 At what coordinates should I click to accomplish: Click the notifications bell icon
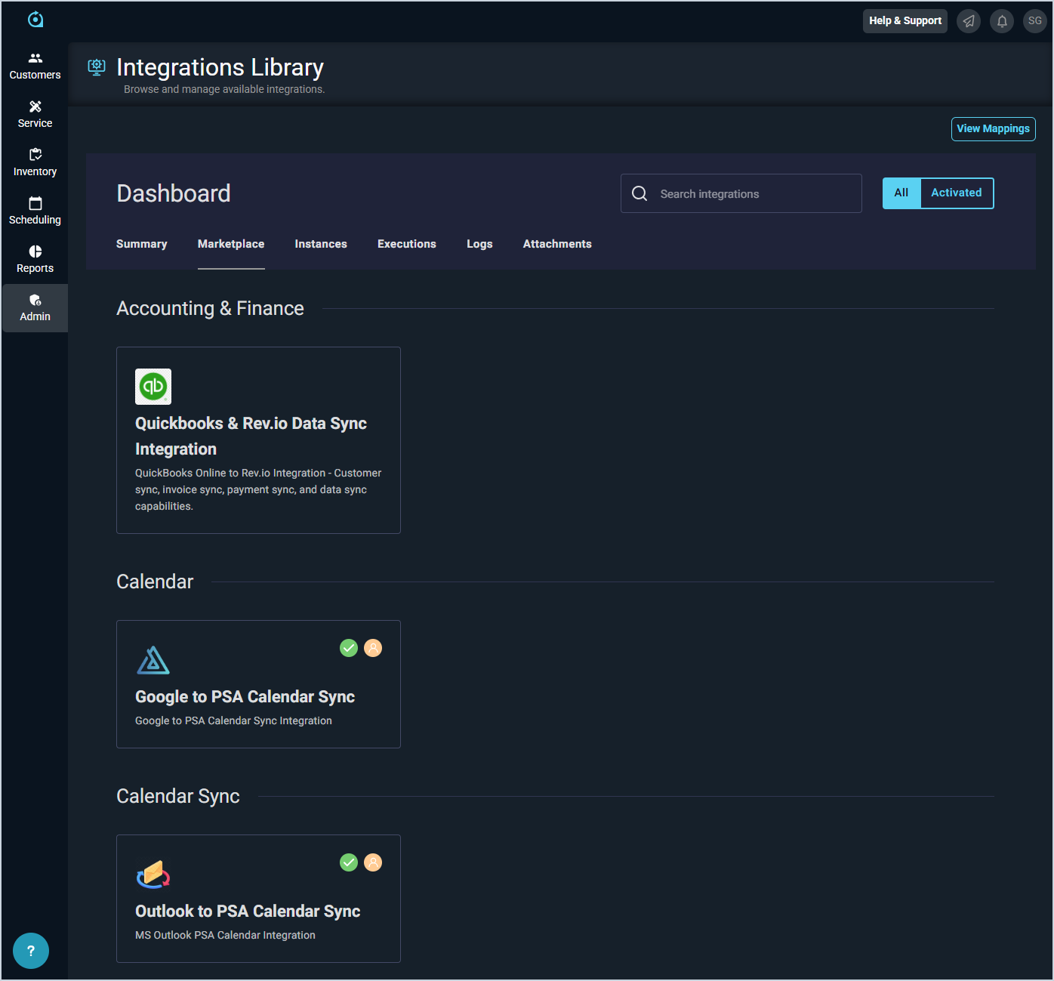click(1002, 21)
